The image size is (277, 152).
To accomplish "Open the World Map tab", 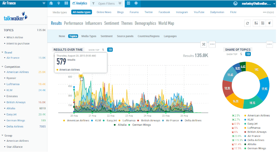I will pyautogui.click(x=166, y=23).
